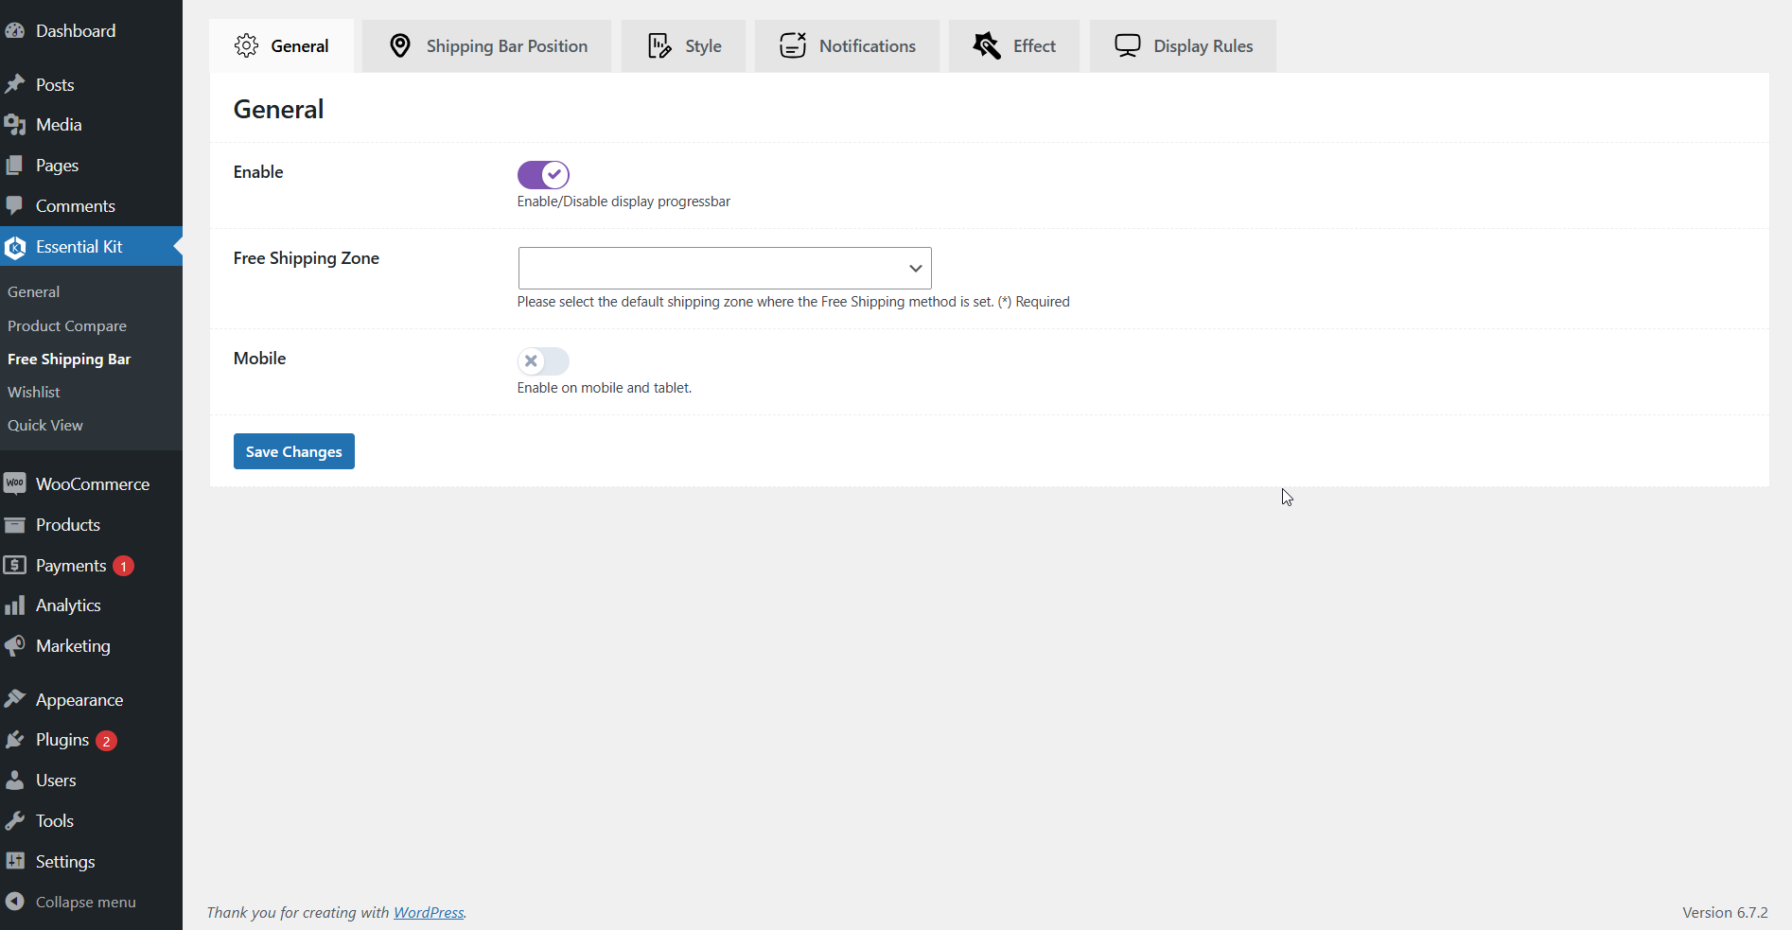Follow the WordPress footer link
This screenshot has width=1792, height=930.
[x=429, y=912]
